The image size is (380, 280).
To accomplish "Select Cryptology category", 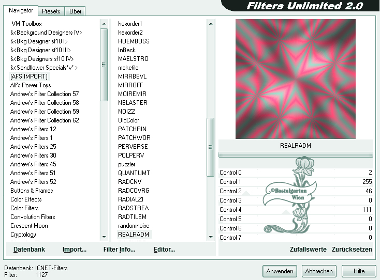I will (x=23, y=235).
